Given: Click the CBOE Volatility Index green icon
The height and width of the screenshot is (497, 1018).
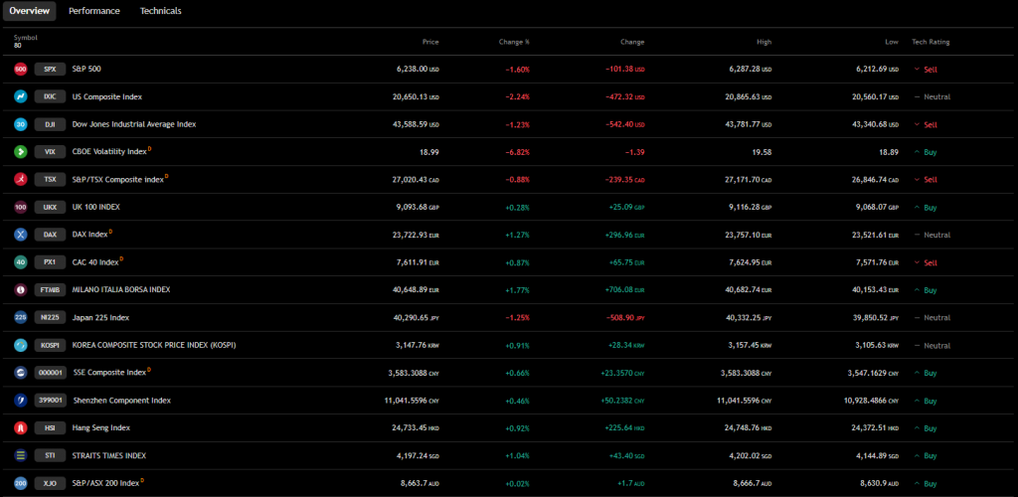Looking at the screenshot, I should (x=20, y=152).
